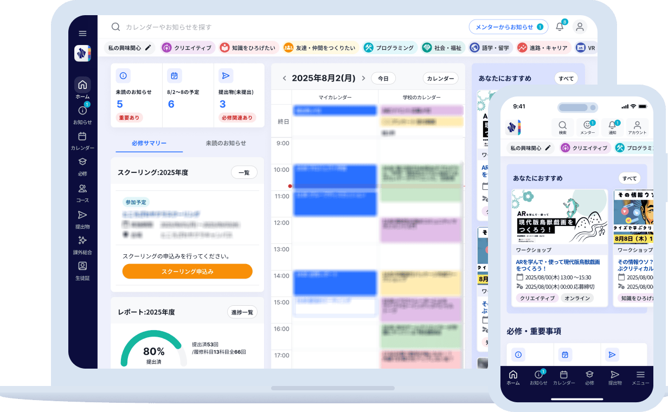Toggle the プログラミング interest chip
668x412 pixels.
pos(389,48)
